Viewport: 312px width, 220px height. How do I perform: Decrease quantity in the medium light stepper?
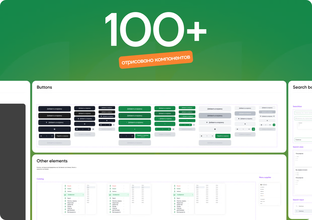tap(249, 129)
